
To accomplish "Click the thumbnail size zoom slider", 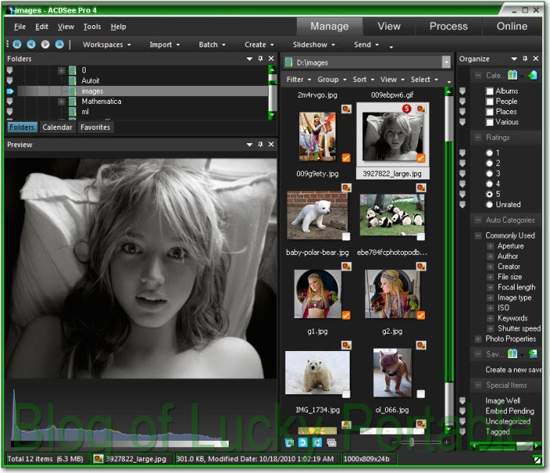I will [x=412, y=443].
